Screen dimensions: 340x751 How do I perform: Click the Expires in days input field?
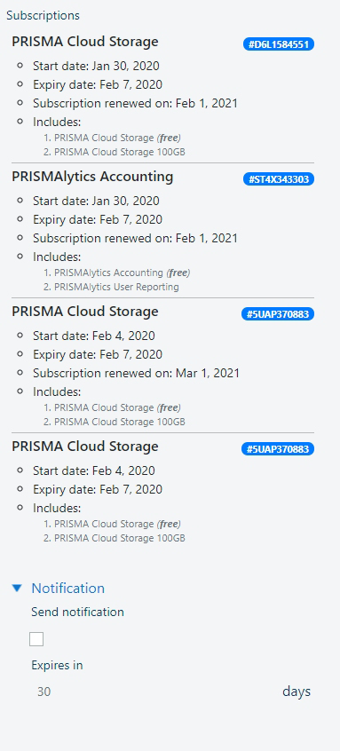154,692
